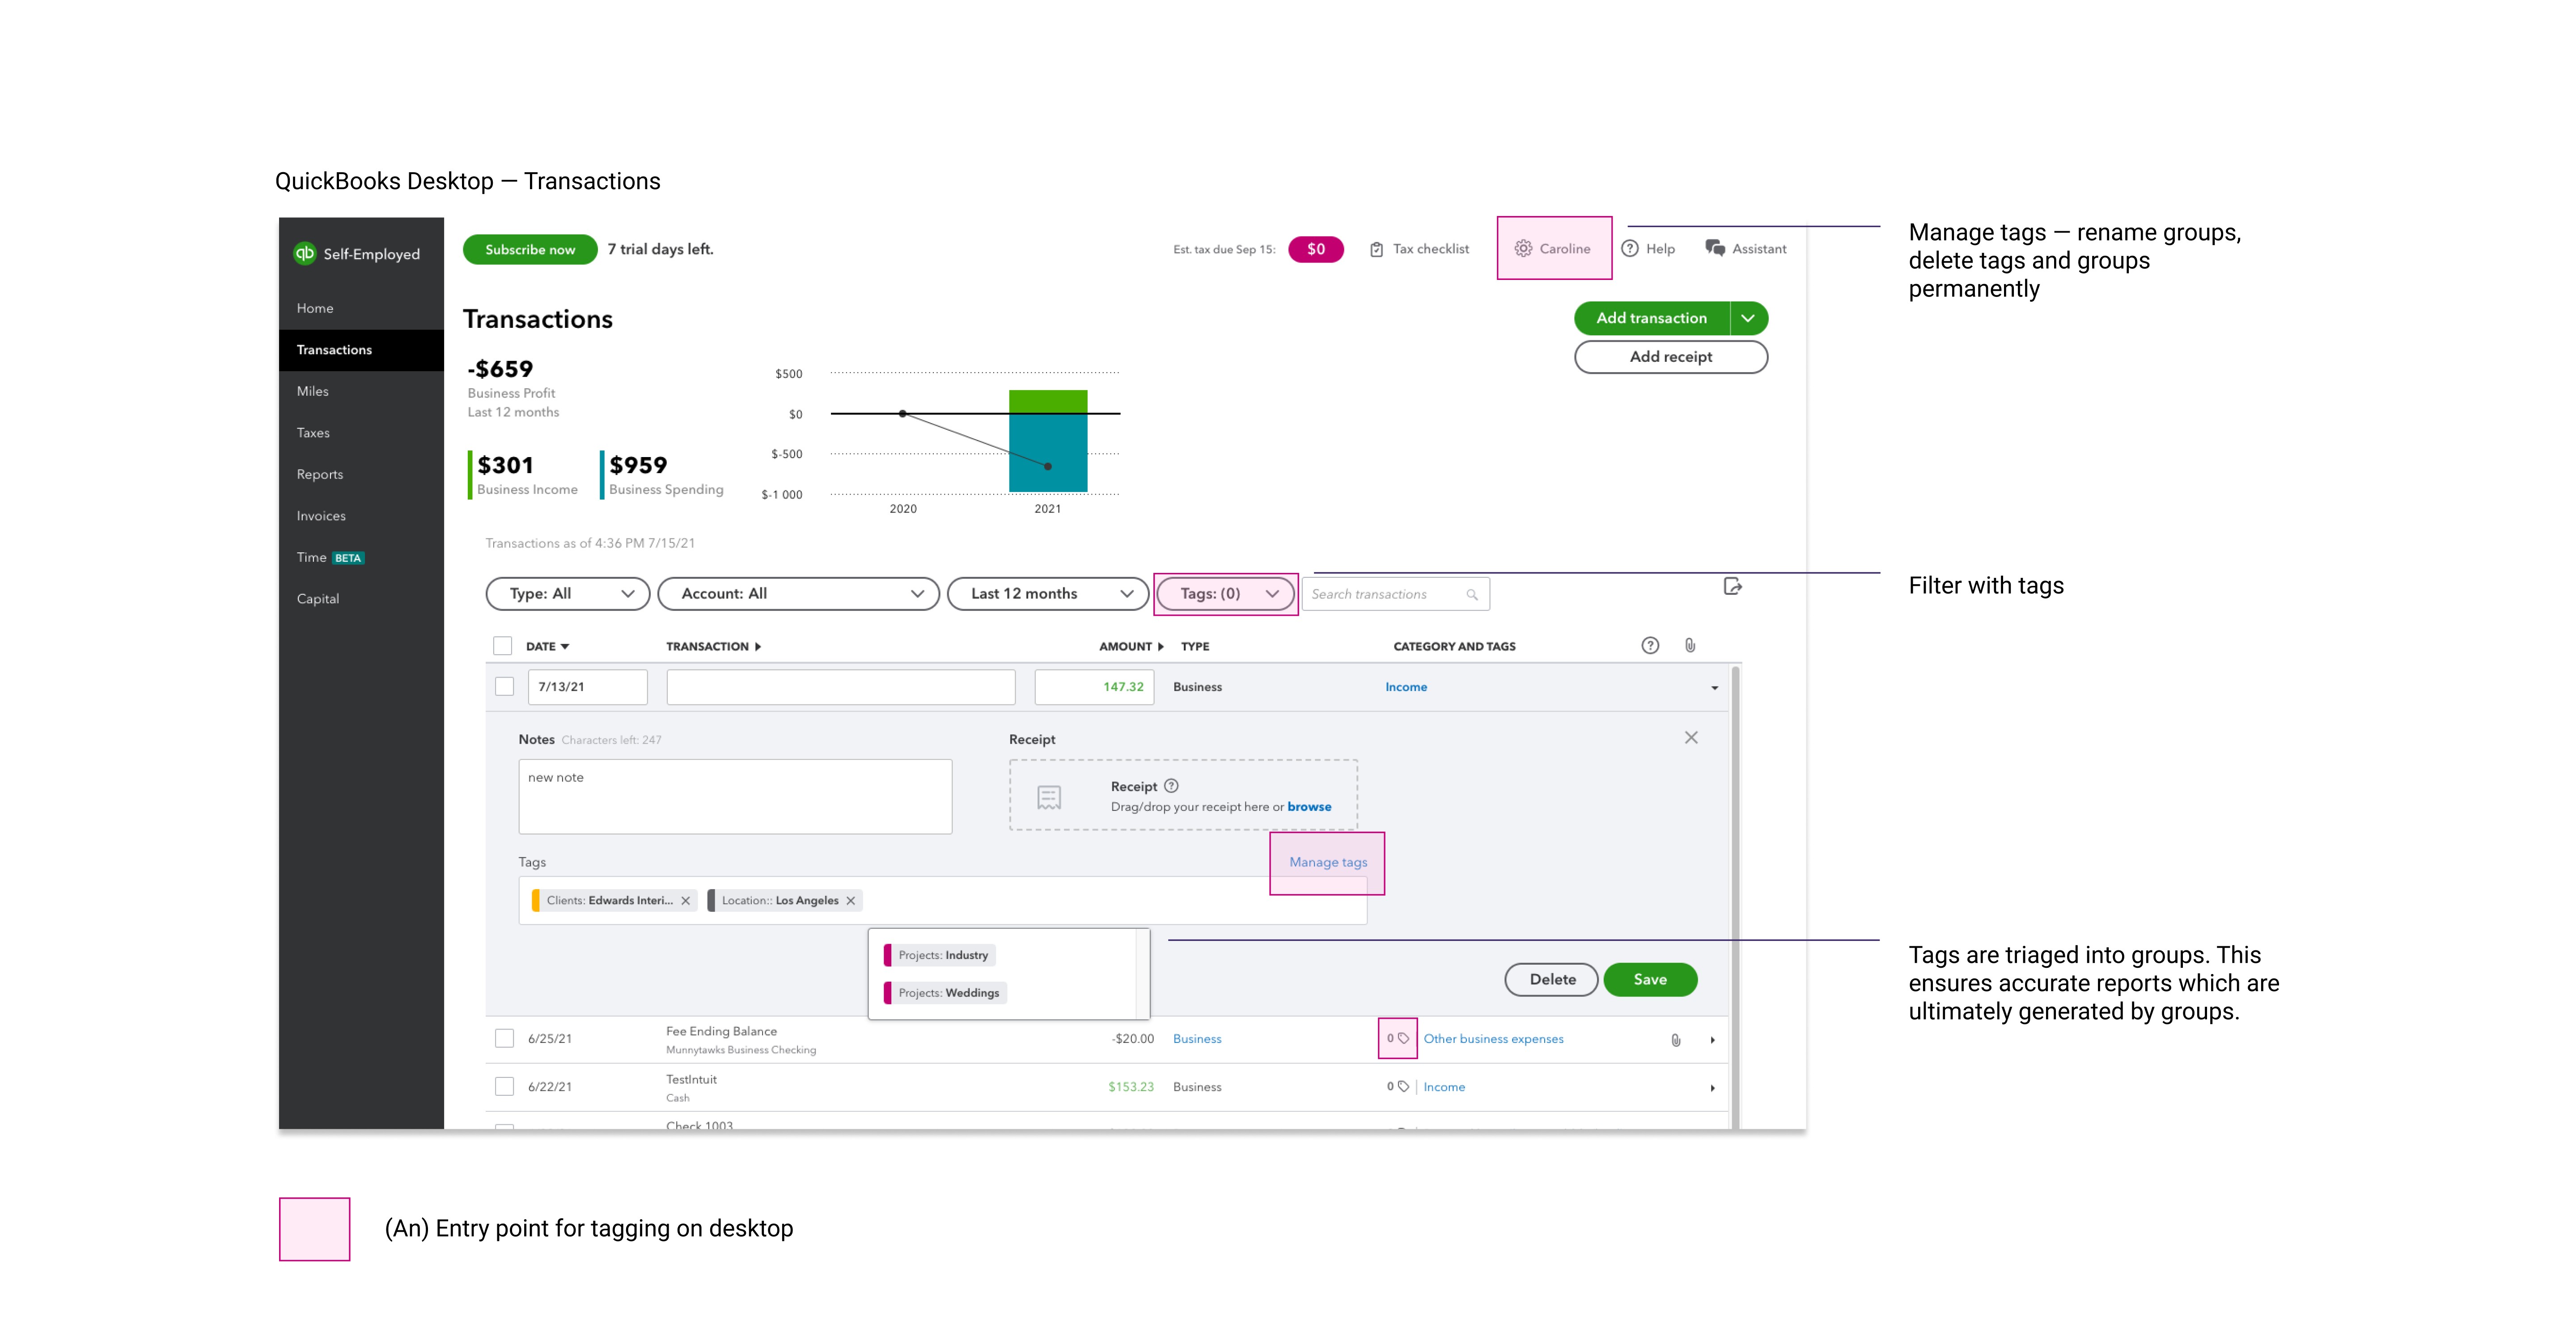Remove the Edwards Interiors client tag

tap(686, 901)
